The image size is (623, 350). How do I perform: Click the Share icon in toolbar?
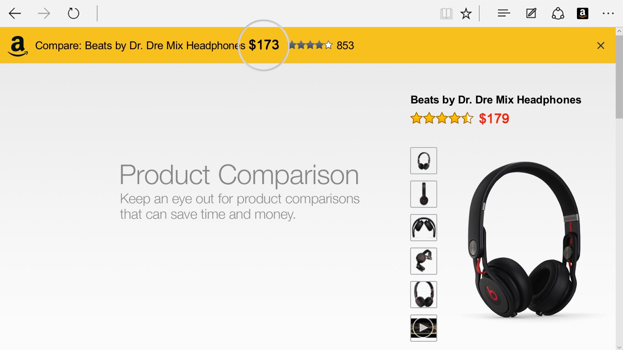pyautogui.click(x=558, y=14)
